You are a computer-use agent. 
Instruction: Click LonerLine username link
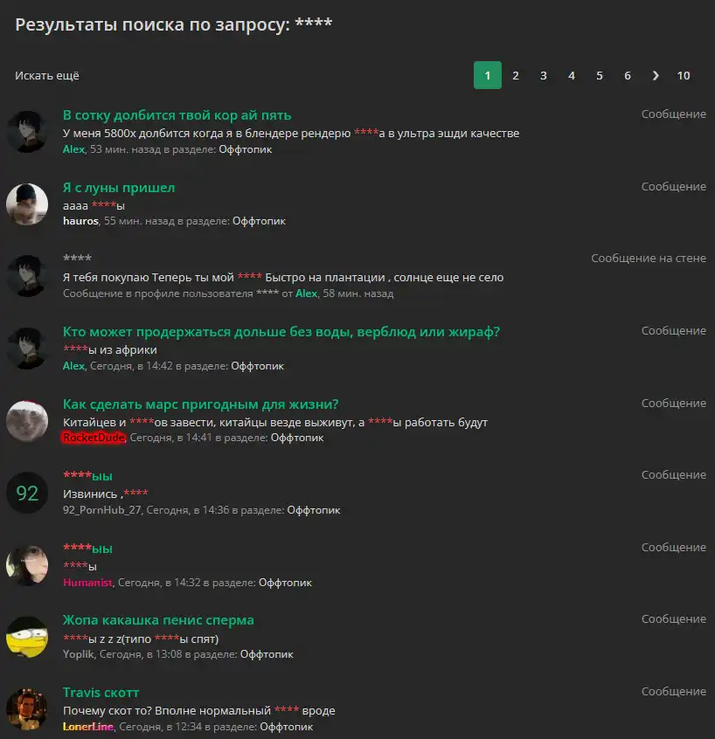pyautogui.click(x=88, y=727)
